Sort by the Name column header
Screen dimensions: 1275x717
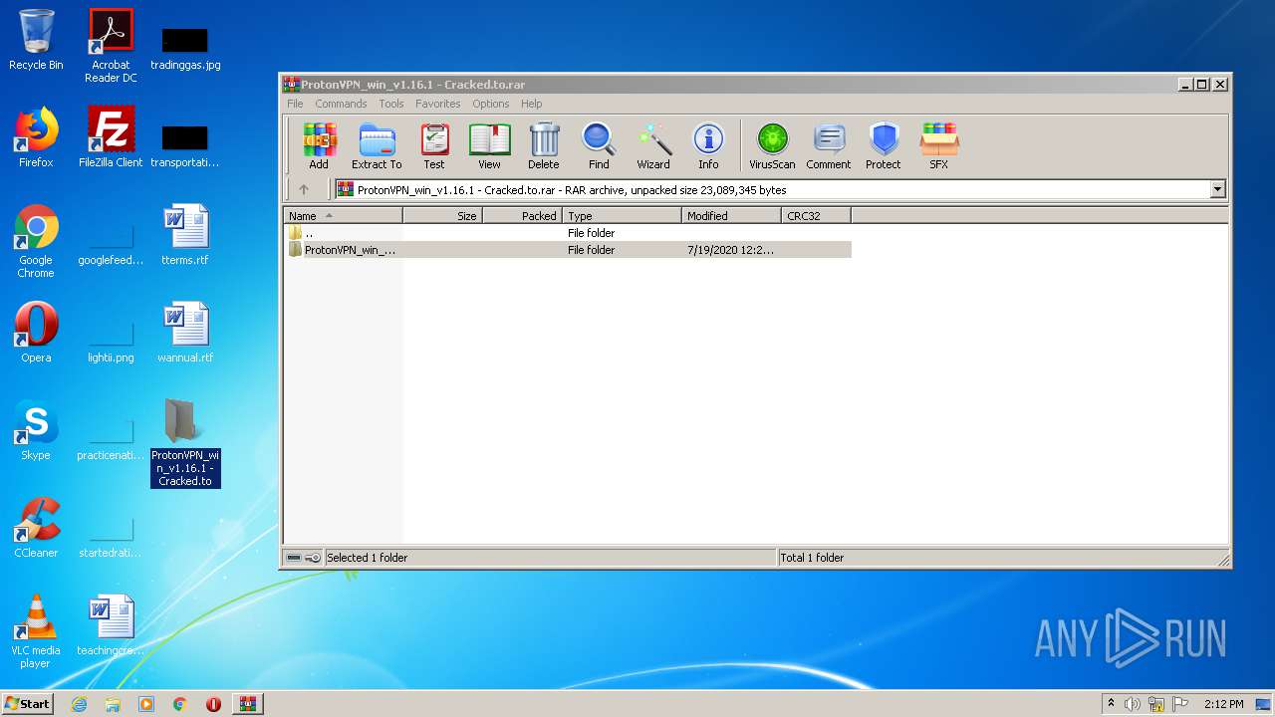click(344, 215)
